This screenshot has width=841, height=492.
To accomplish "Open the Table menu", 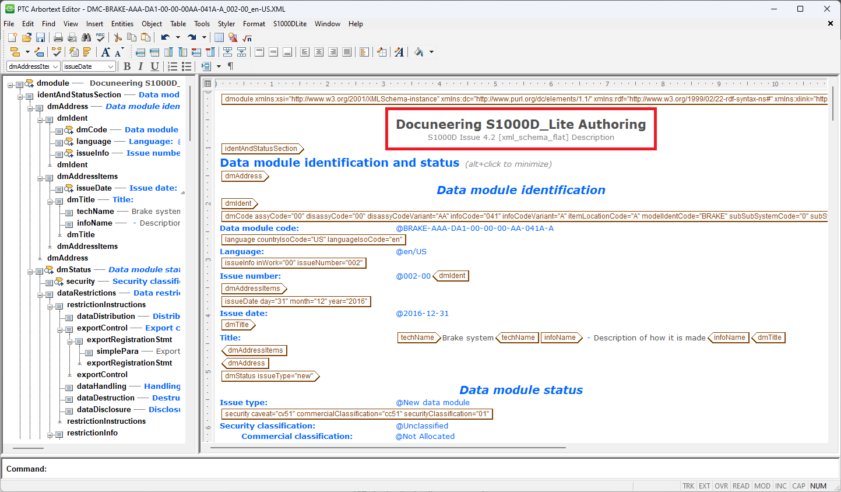I will point(178,24).
